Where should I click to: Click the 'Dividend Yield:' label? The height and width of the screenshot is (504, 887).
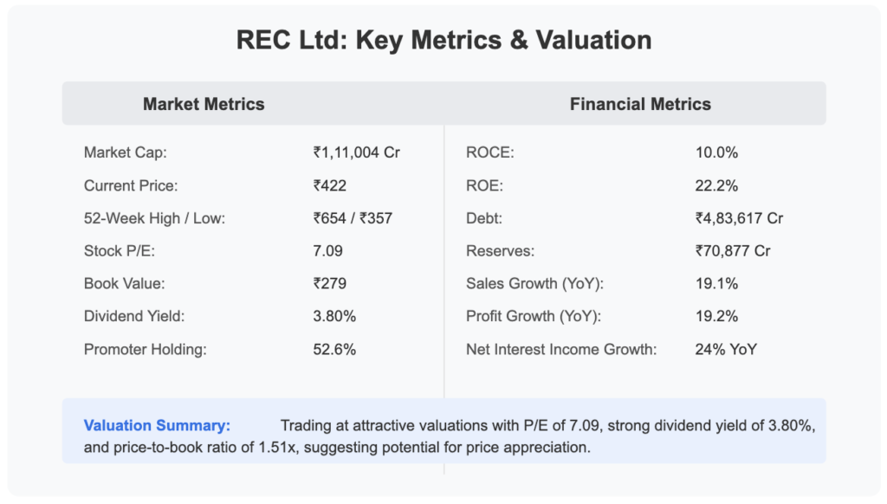point(134,316)
